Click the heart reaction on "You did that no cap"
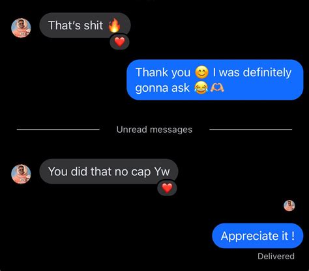 167,188
